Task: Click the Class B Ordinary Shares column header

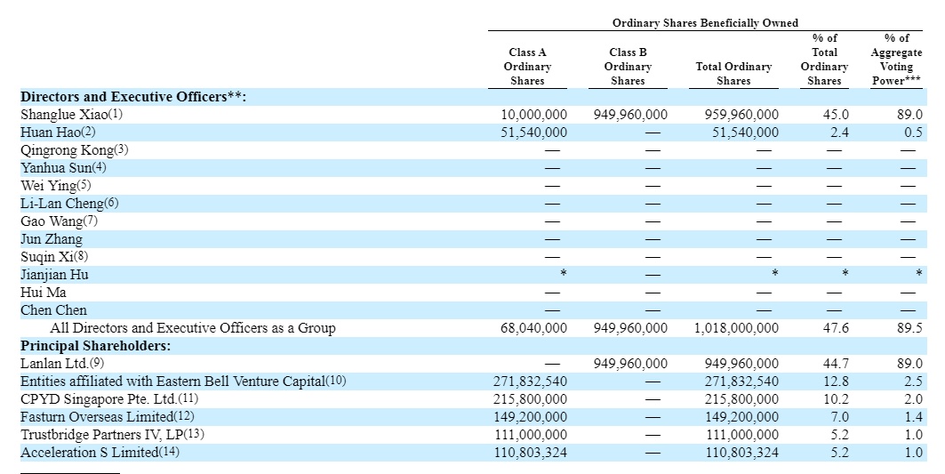Action: click(x=628, y=67)
